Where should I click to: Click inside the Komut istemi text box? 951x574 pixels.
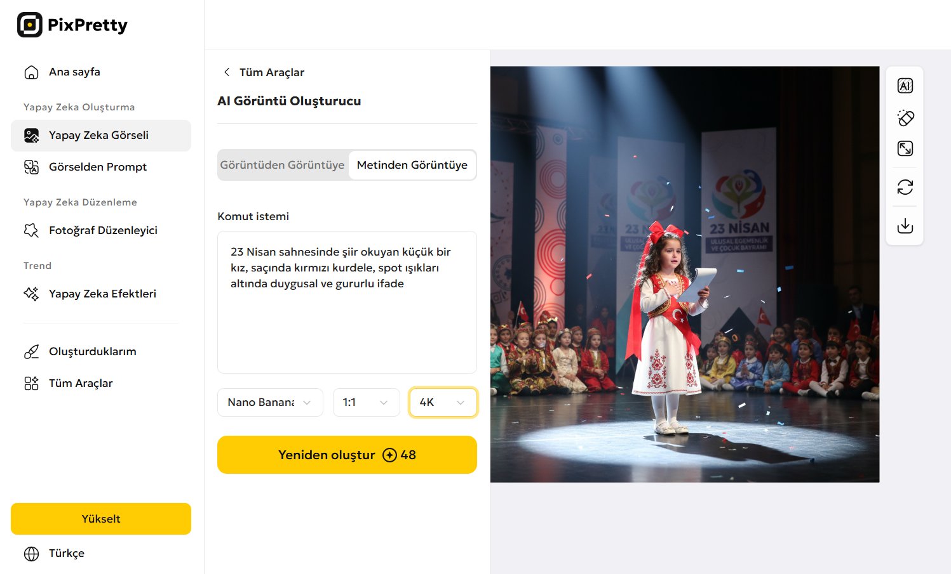pos(347,317)
